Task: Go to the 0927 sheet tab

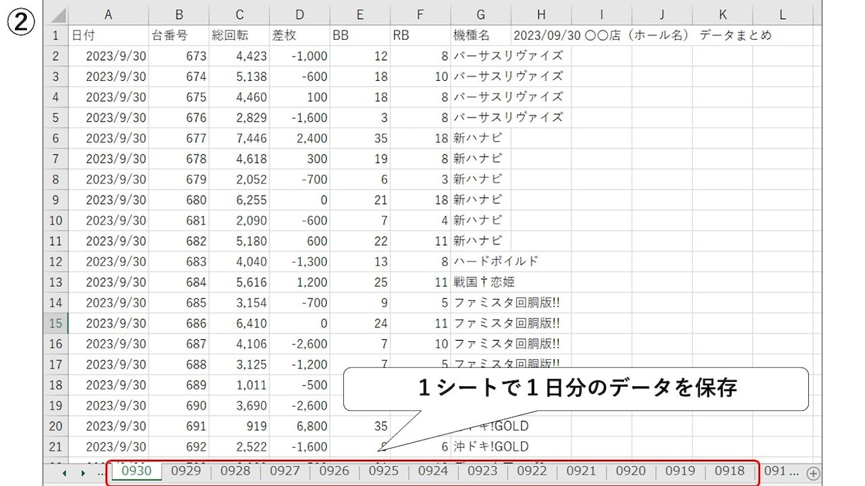Action: point(285,471)
